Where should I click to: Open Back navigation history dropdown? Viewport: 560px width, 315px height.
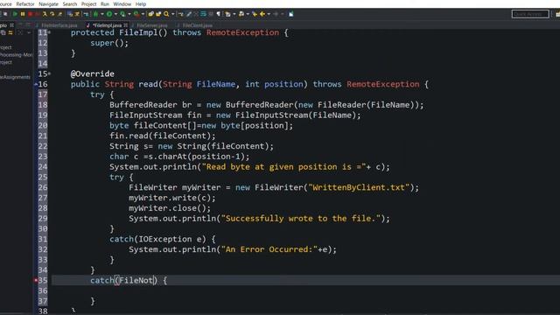point(269,14)
